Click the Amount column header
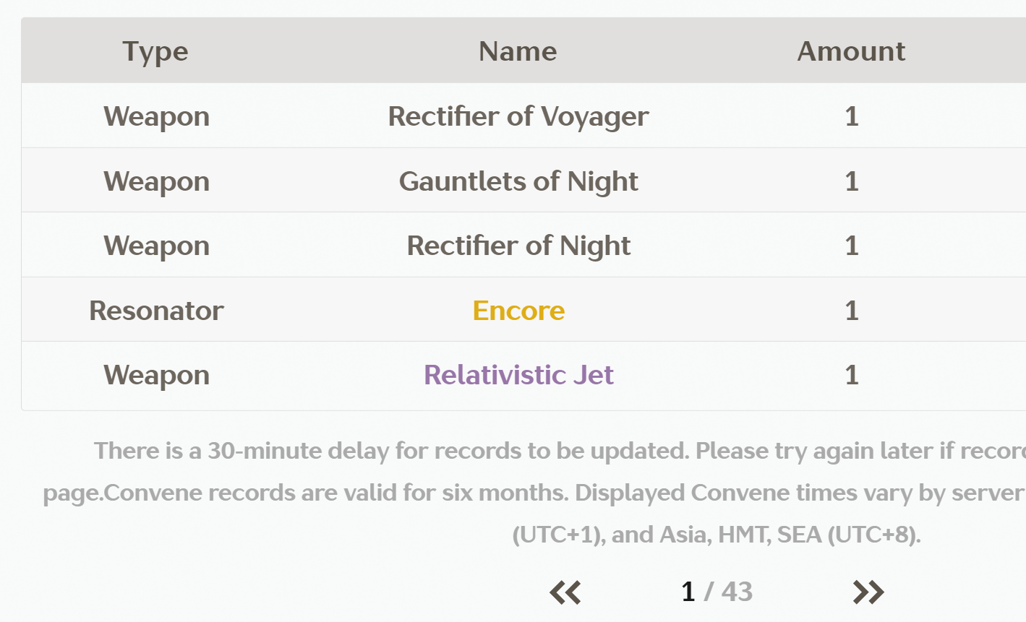Screen dimensions: 1026x622 click(x=851, y=51)
